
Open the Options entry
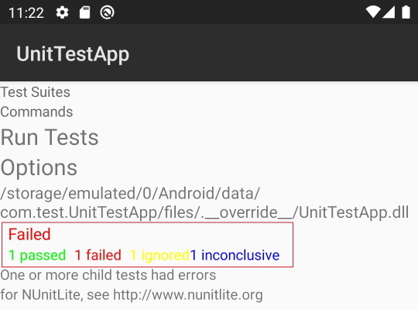pos(39,167)
